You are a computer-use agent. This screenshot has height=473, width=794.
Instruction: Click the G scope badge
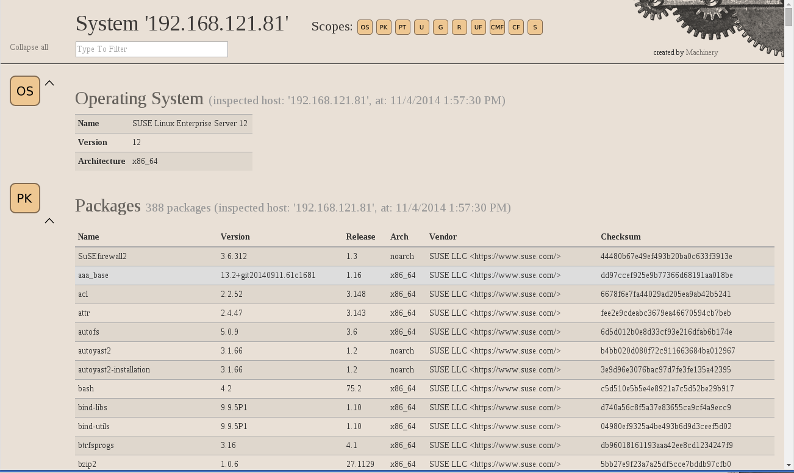pos(440,27)
